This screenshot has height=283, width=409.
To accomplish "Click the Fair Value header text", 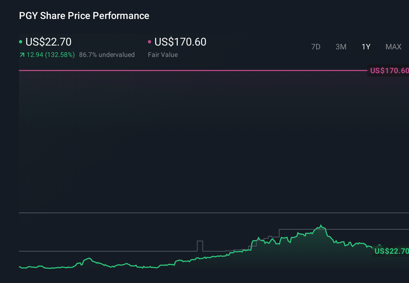I will (163, 54).
